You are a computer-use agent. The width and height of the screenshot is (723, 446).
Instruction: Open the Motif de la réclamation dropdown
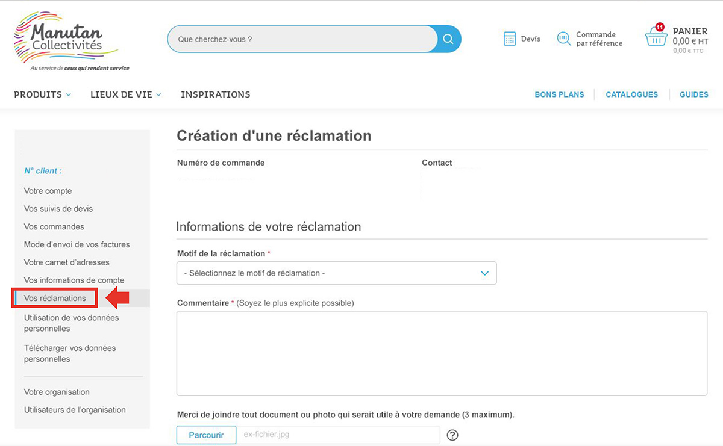[x=336, y=273]
